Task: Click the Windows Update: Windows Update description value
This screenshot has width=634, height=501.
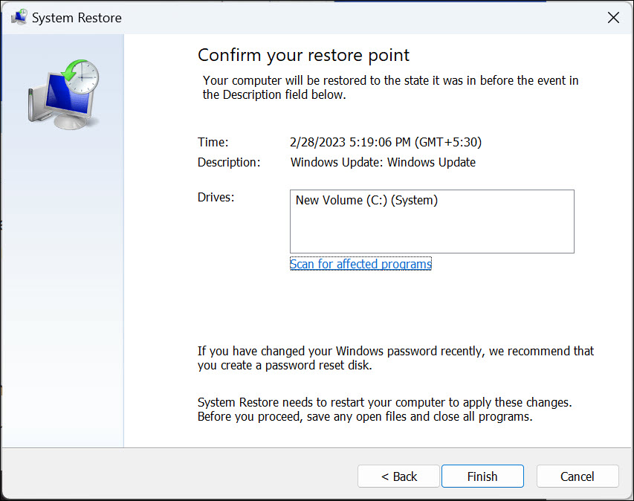Action: [x=383, y=162]
